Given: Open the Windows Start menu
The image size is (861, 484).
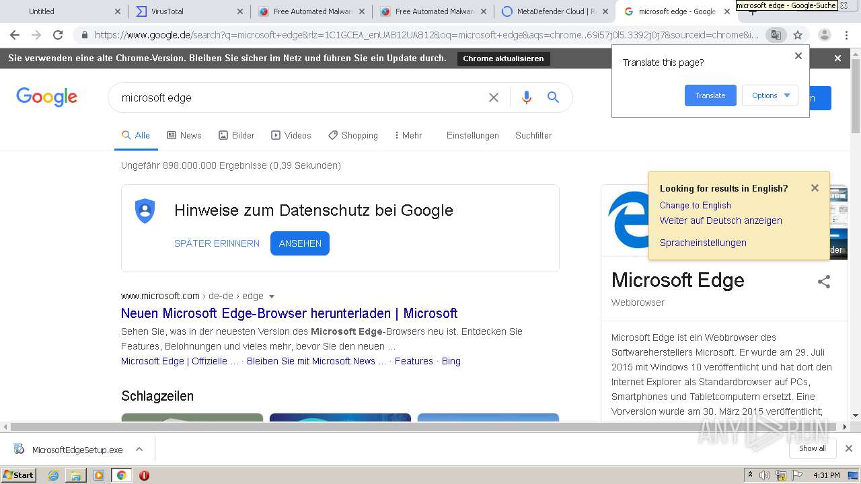Looking at the screenshot, I should [x=19, y=475].
